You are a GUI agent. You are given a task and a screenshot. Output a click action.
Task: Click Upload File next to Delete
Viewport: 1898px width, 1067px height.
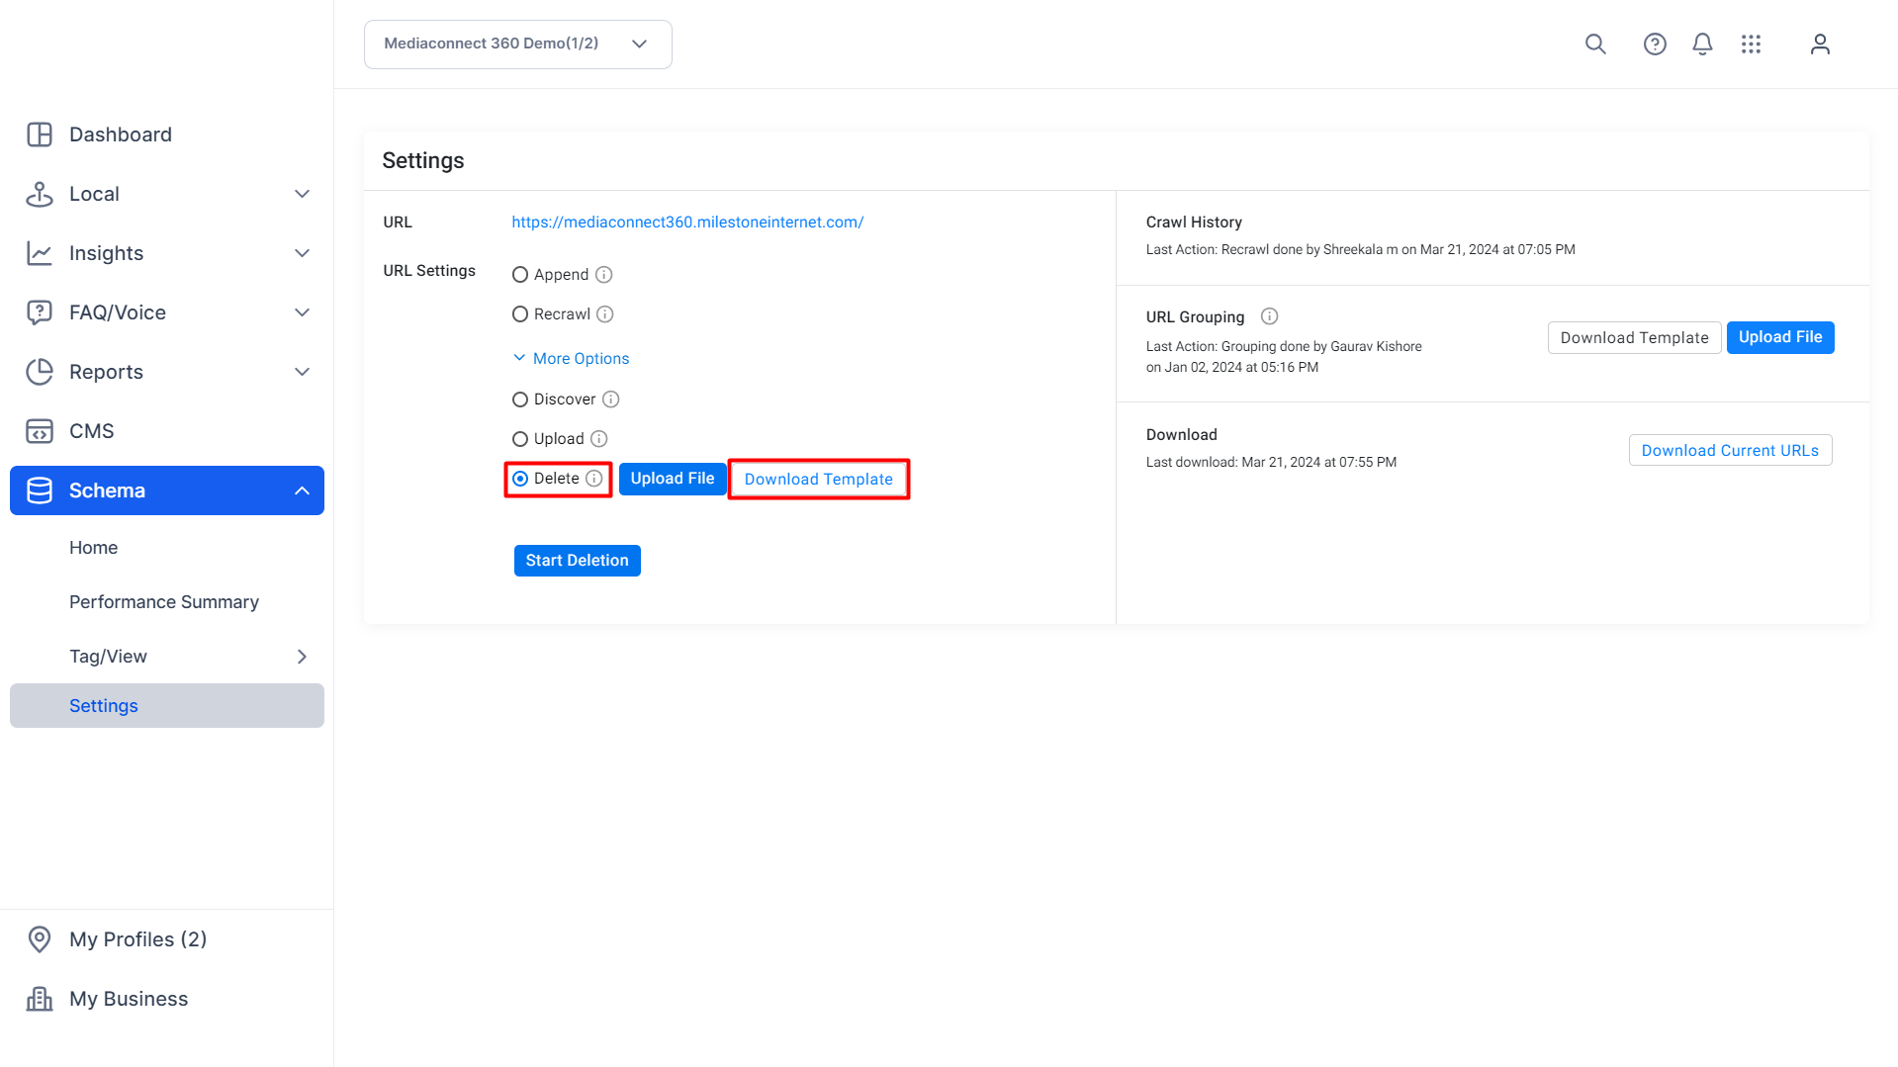[x=673, y=479]
